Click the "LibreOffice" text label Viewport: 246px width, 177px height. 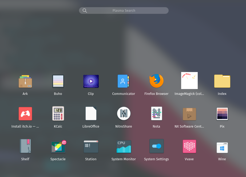tap(91, 127)
